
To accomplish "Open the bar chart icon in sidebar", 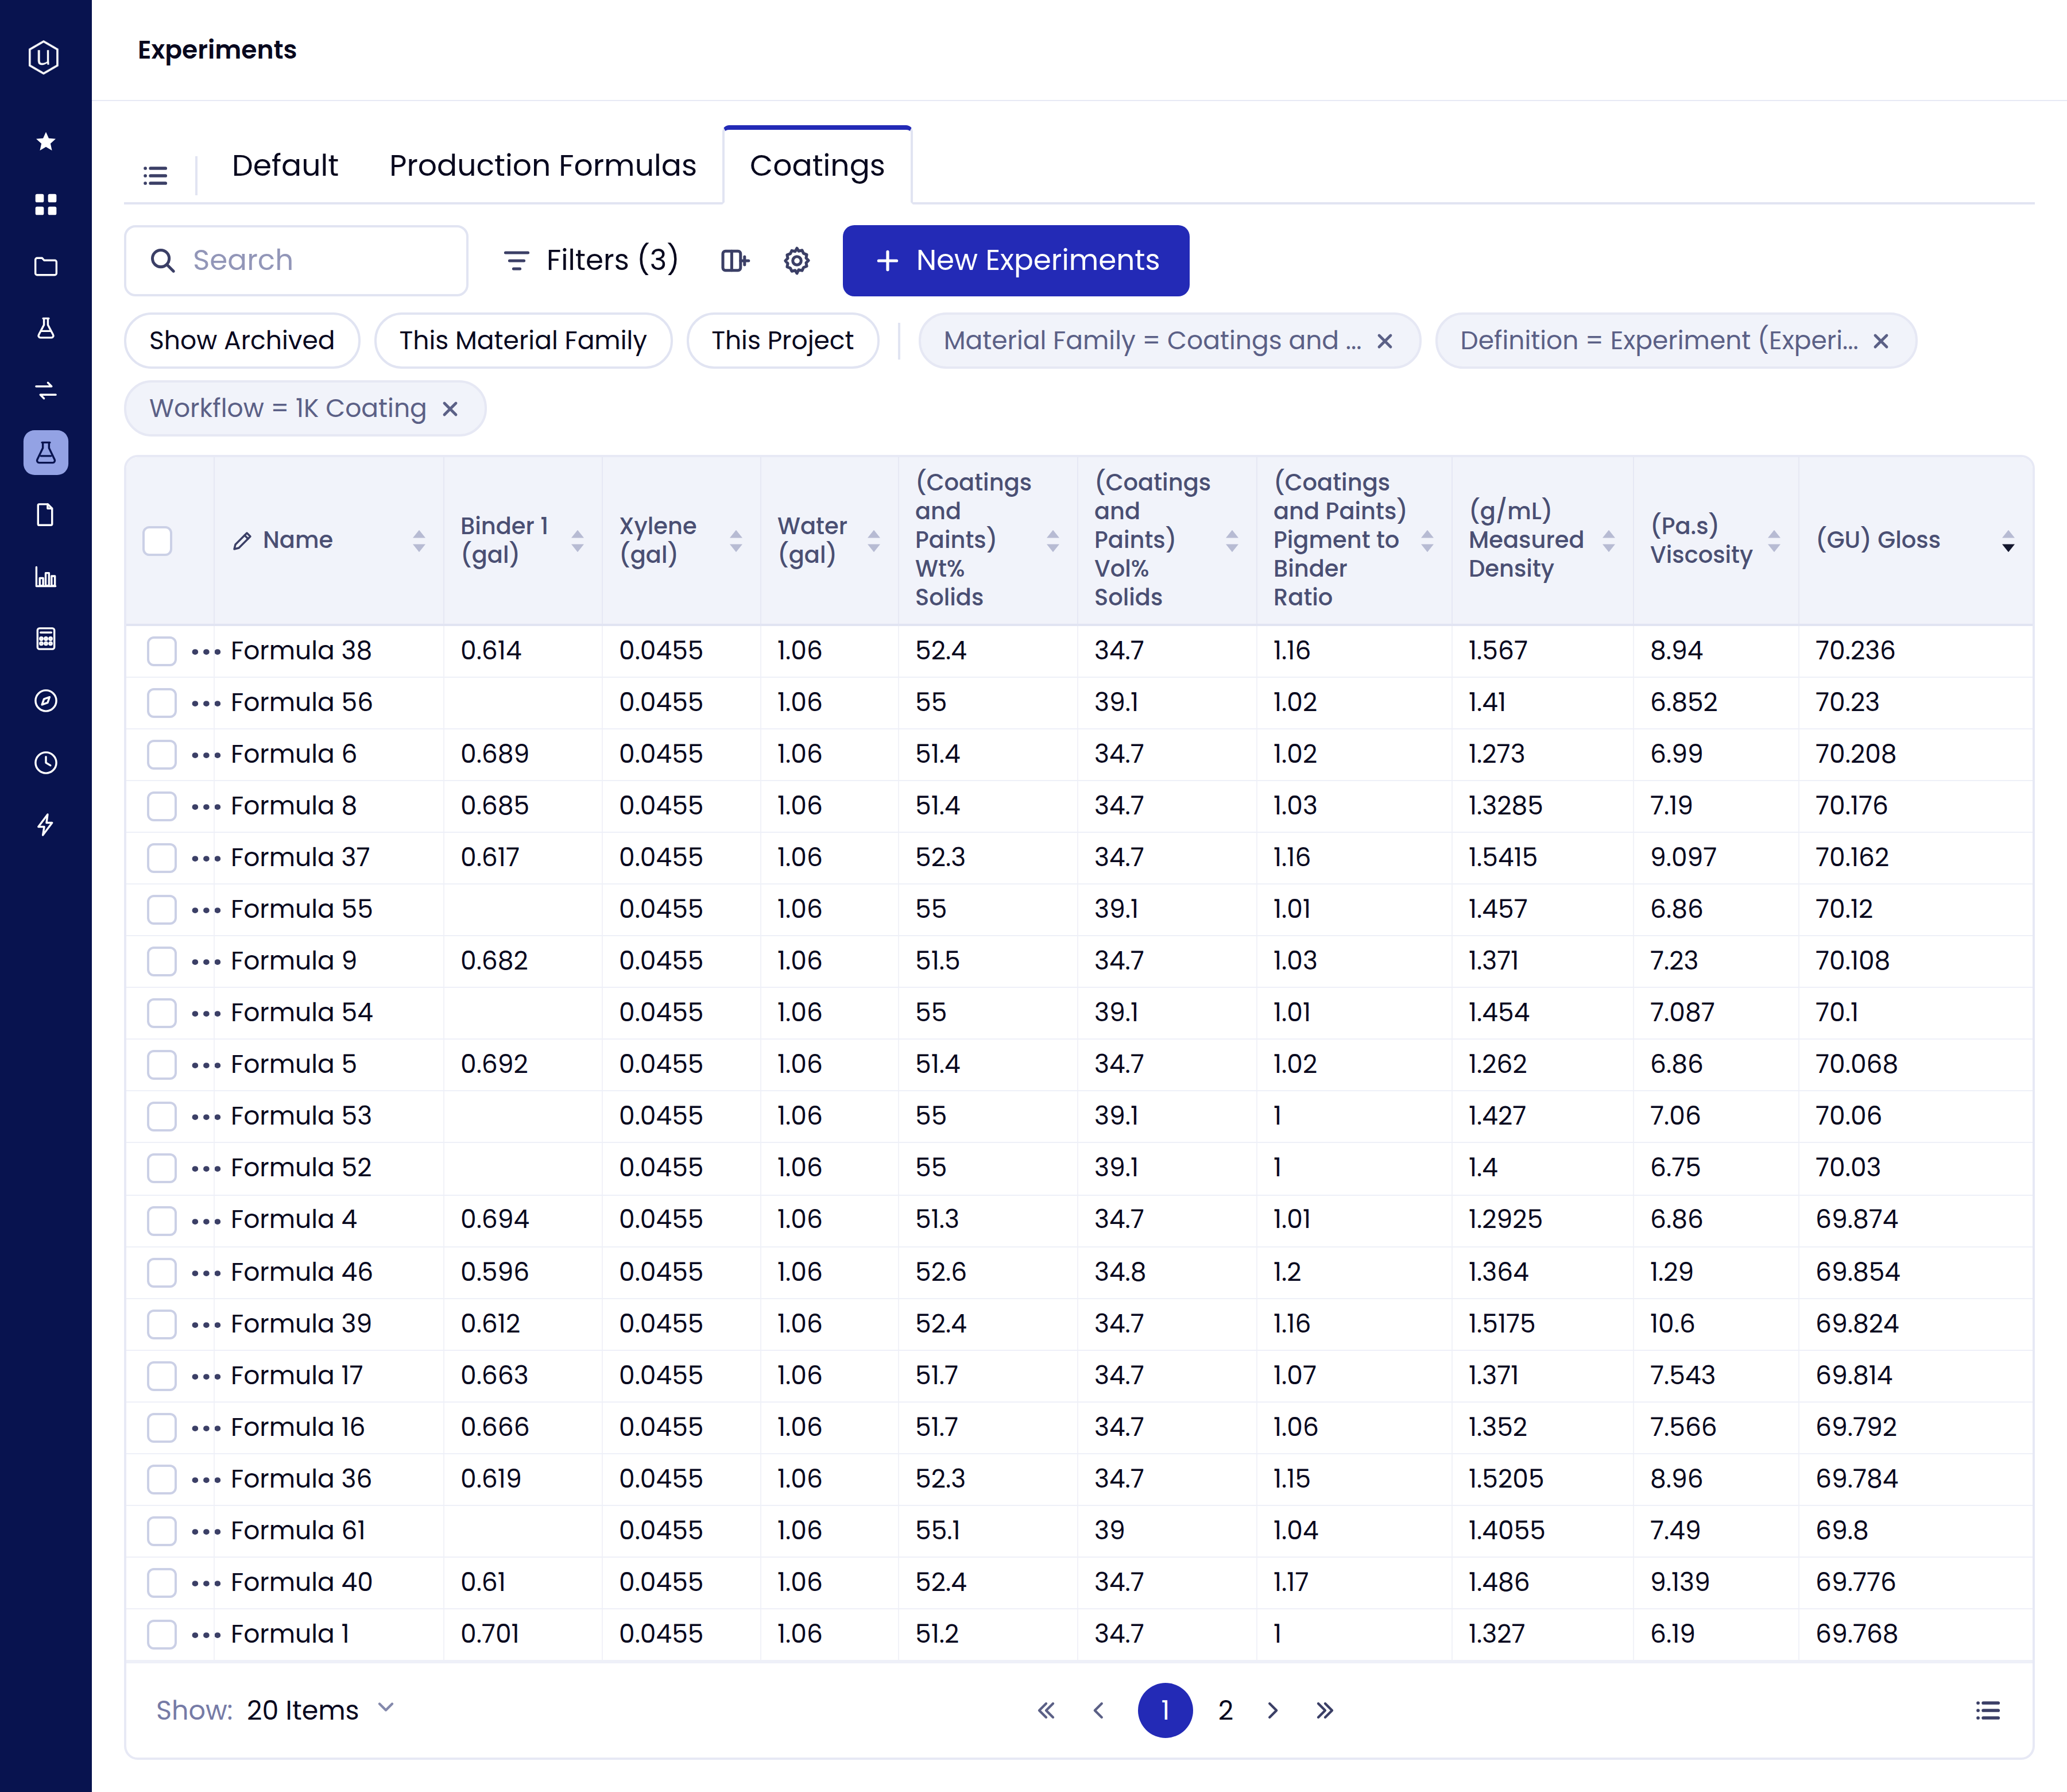I will click(45, 577).
